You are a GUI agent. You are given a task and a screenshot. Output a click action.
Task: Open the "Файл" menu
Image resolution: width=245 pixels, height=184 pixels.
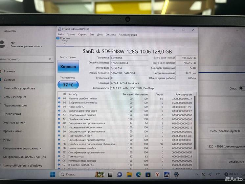pyautogui.click(x=60, y=34)
